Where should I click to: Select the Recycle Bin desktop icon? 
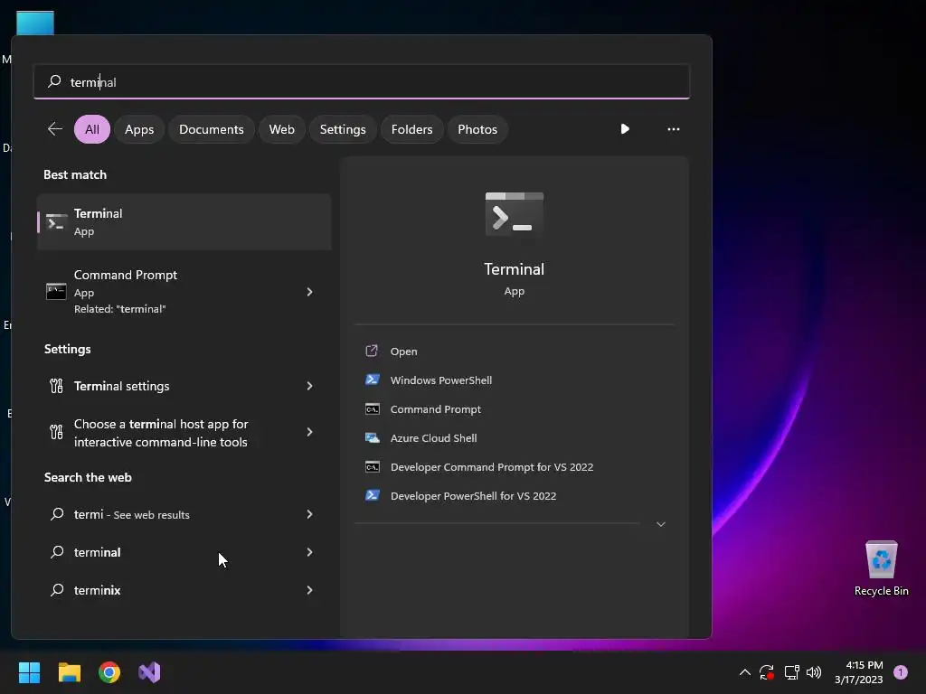[881, 568]
